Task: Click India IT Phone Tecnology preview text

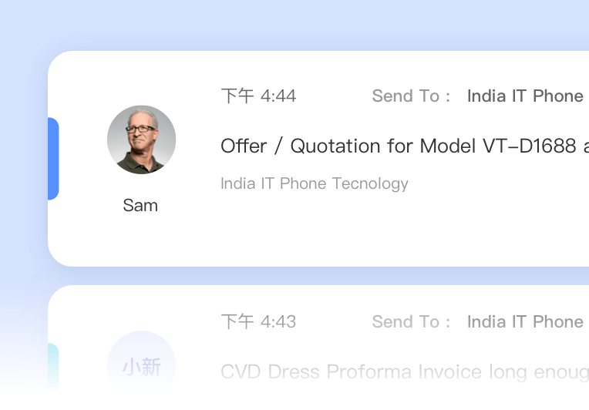Action: pos(315,183)
